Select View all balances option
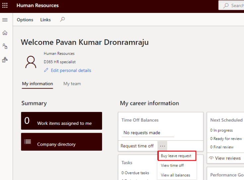Viewport: 244px width, 180px height. point(175,175)
